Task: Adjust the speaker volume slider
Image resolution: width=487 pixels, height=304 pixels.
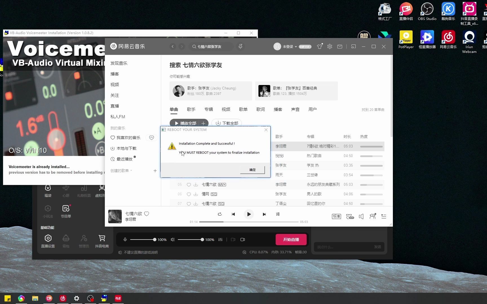Action: tap(191, 240)
